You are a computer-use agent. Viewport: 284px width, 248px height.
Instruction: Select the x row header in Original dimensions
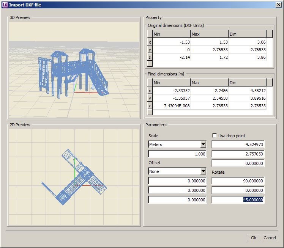(150, 42)
